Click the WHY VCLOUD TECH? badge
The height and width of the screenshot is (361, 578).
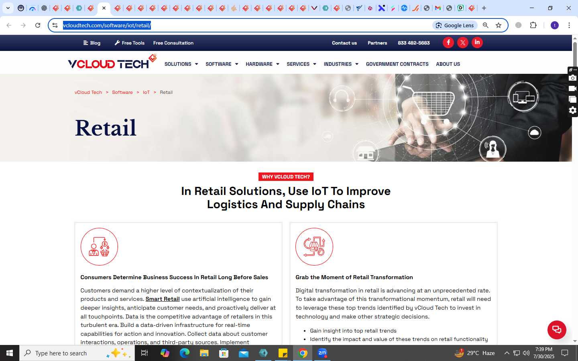coord(286,177)
